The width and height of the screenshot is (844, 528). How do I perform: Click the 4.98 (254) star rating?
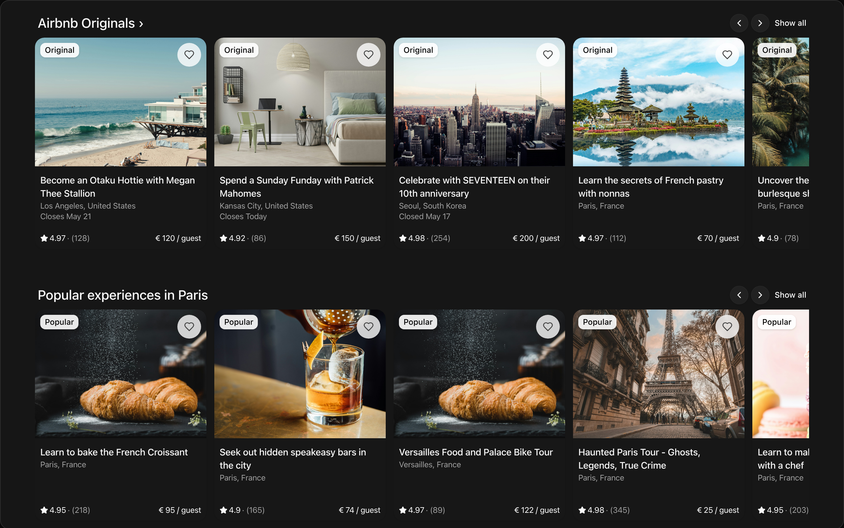click(x=424, y=238)
